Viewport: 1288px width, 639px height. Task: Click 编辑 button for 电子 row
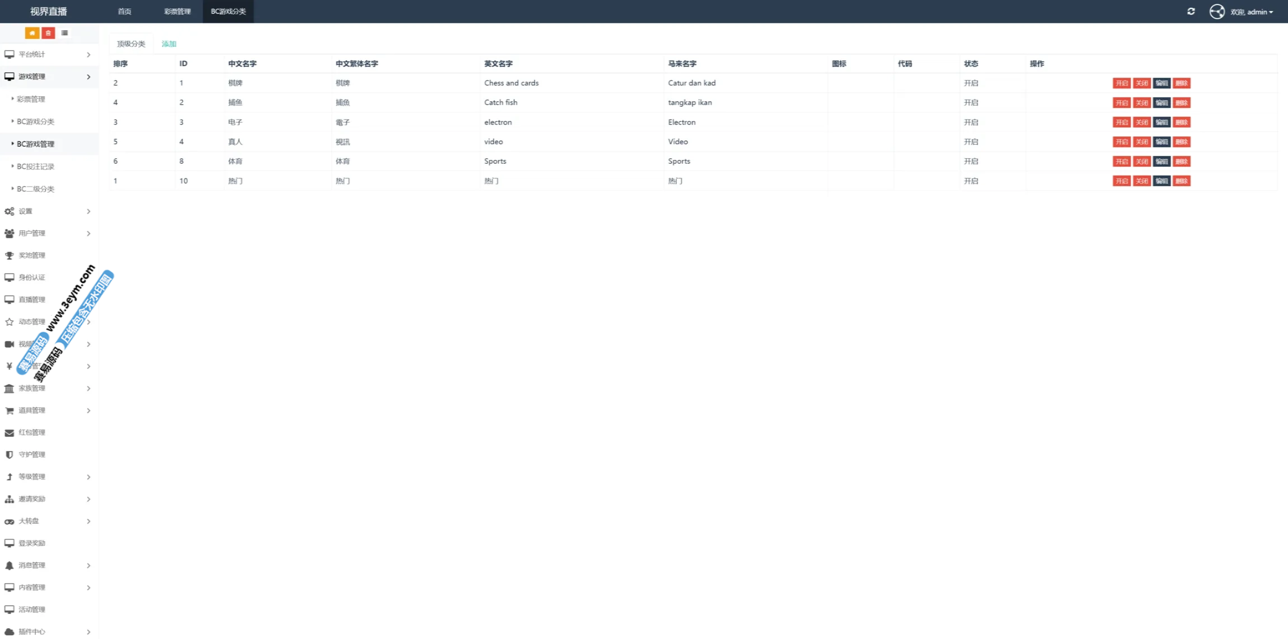coord(1161,122)
